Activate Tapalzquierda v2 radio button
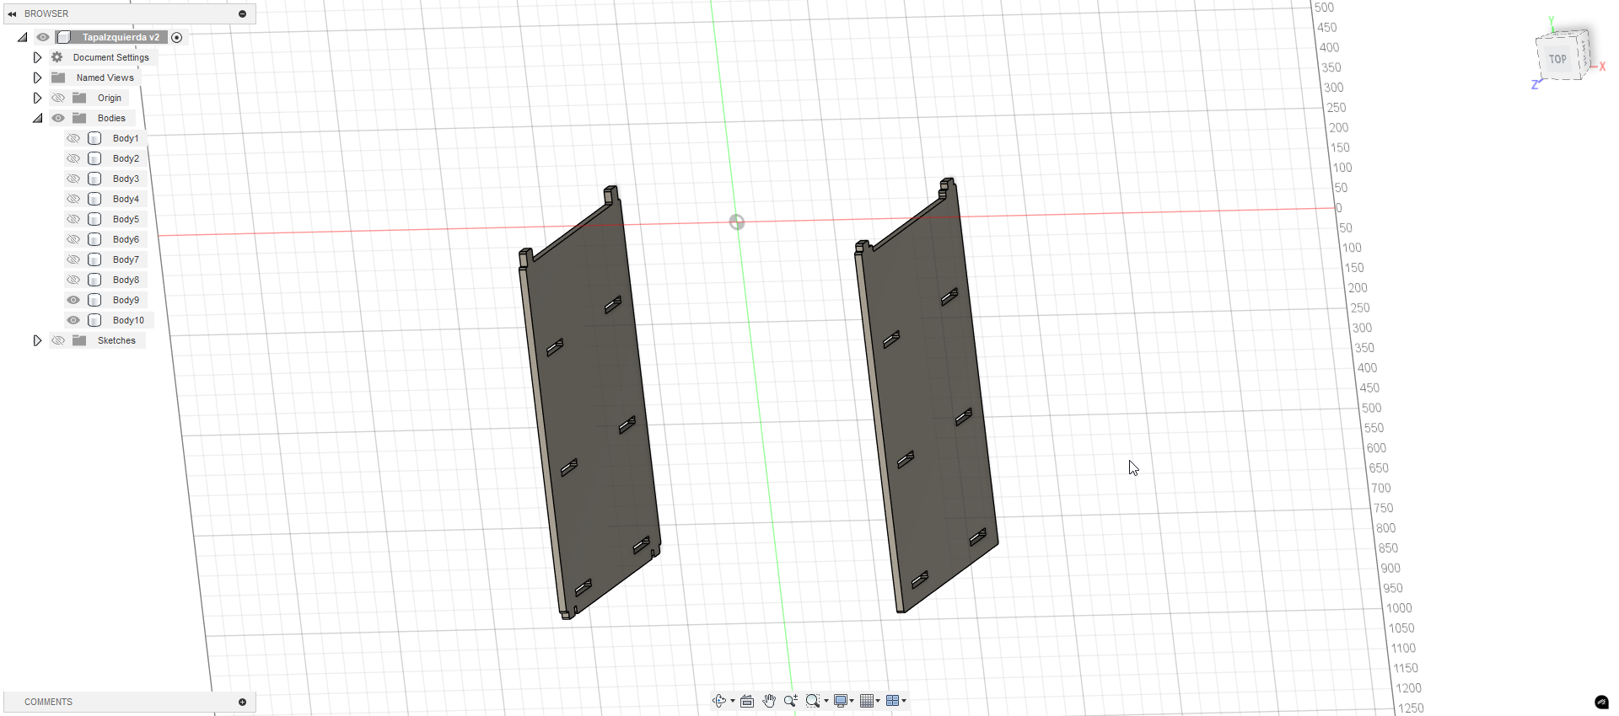1619x716 pixels. click(x=176, y=37)
